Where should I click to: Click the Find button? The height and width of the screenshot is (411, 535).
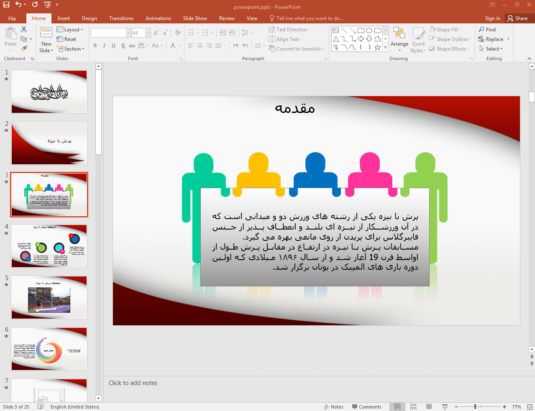coord(487,30)
